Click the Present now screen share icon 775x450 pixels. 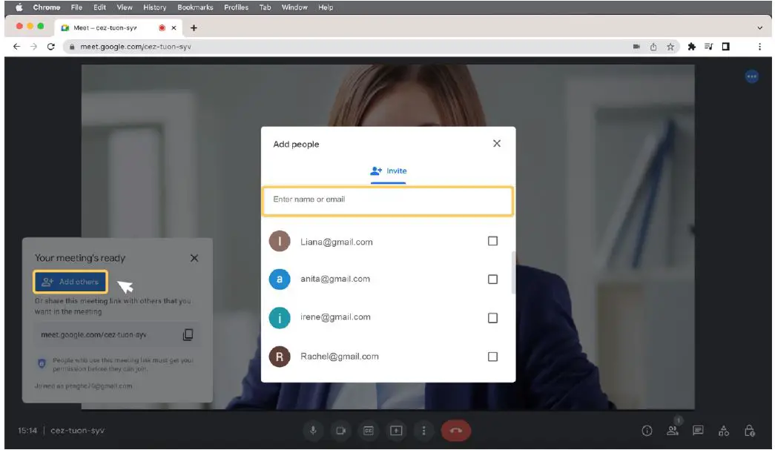(x=396, y=431)
